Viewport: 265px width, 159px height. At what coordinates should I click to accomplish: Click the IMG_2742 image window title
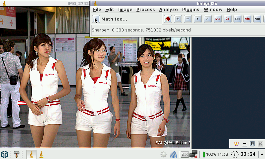pos(78,4)
